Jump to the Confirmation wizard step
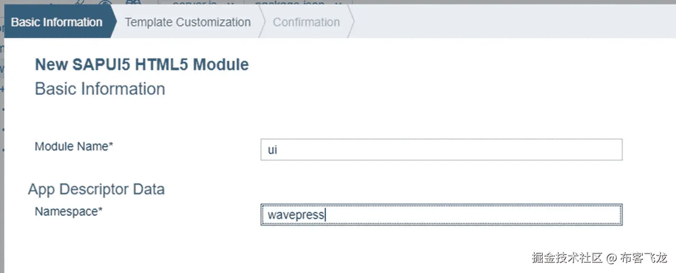The width and height of the screenshot is (676, 273). point(306,22)
